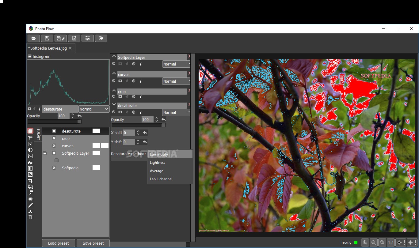Toggle visibility of the Softpedia layer
The image size is (419, 248).
coord(54,168)
